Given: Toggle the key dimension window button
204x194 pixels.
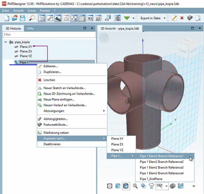Looking at the screenshot, I should pyautogui.click(x=90, y=18).
